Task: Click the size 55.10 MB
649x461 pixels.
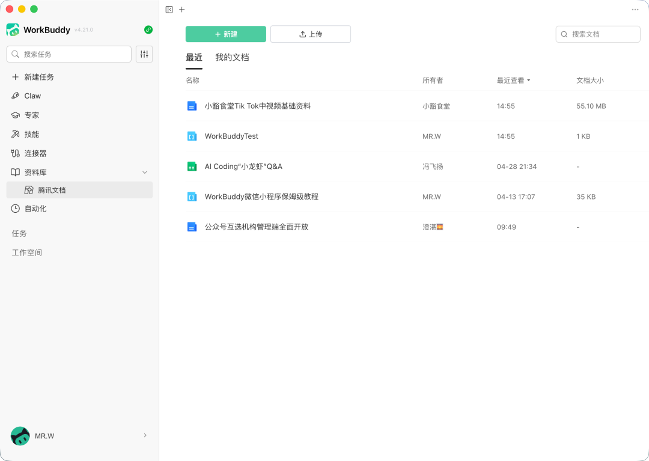Action: tap(591, 106)
